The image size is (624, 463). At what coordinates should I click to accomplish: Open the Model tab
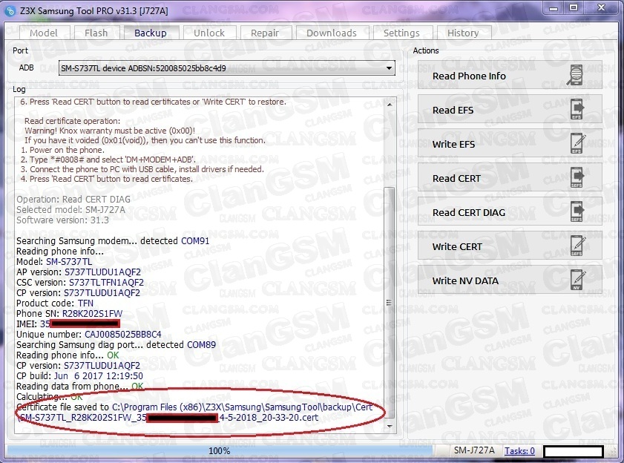tap(44, 33)
